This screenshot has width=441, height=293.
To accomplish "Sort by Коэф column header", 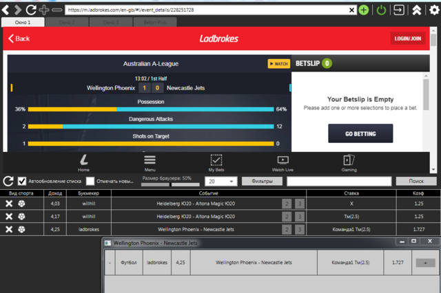I will [x=418, y=193].
